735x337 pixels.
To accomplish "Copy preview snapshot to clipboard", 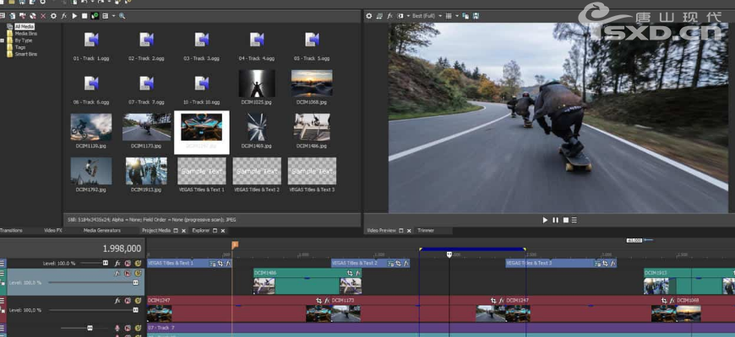I will click(x=465, y=16).
